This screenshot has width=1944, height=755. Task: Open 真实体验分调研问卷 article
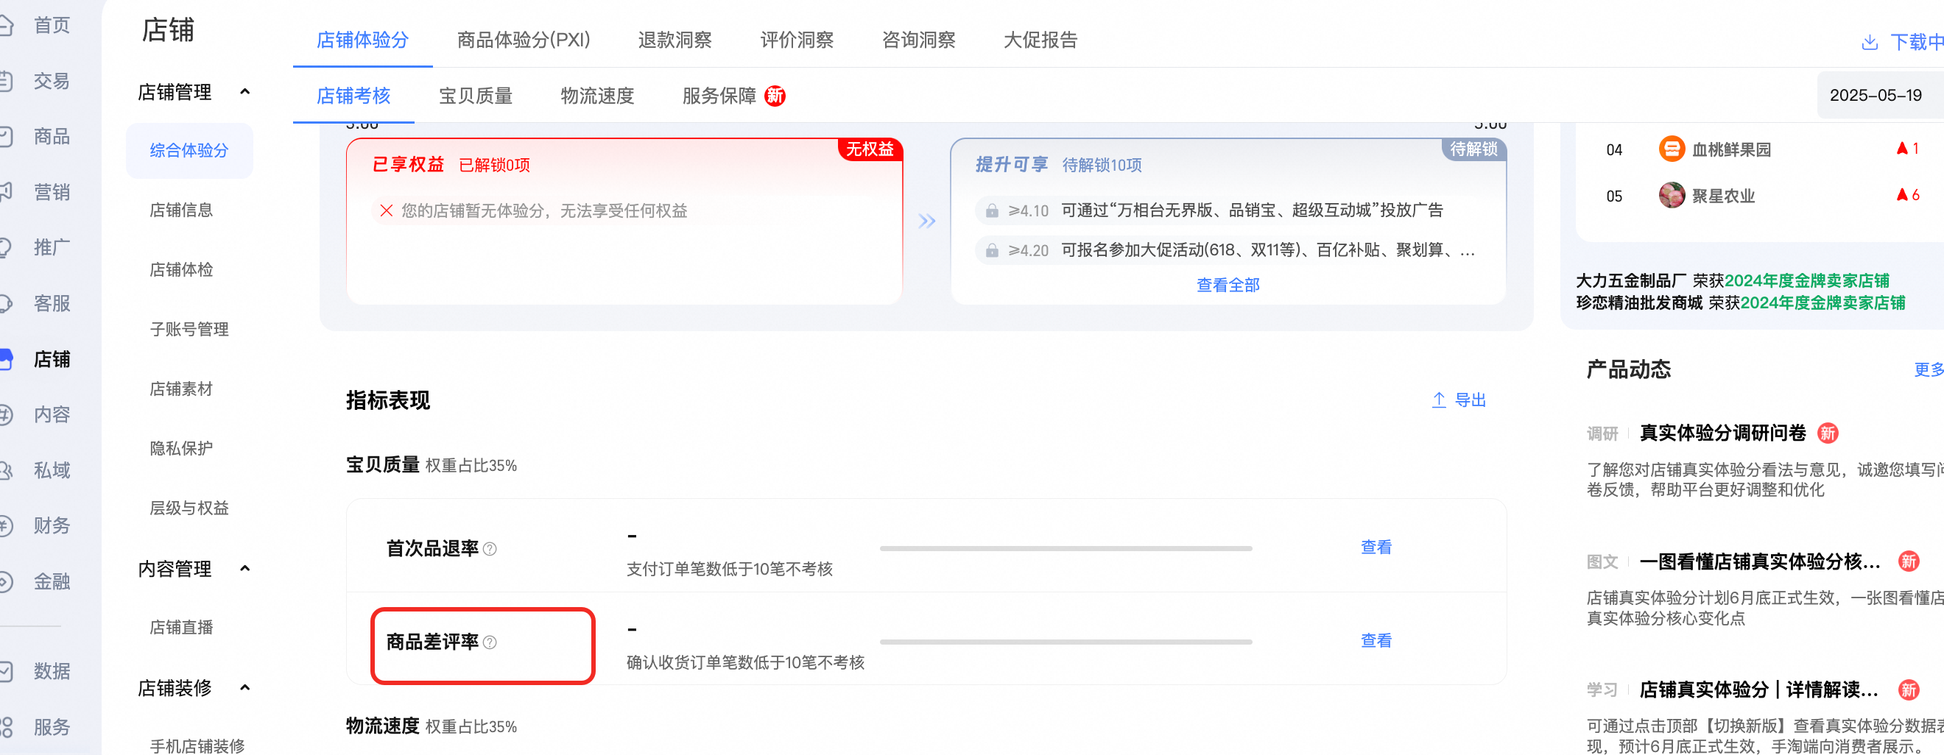(x=1723, y=433)
